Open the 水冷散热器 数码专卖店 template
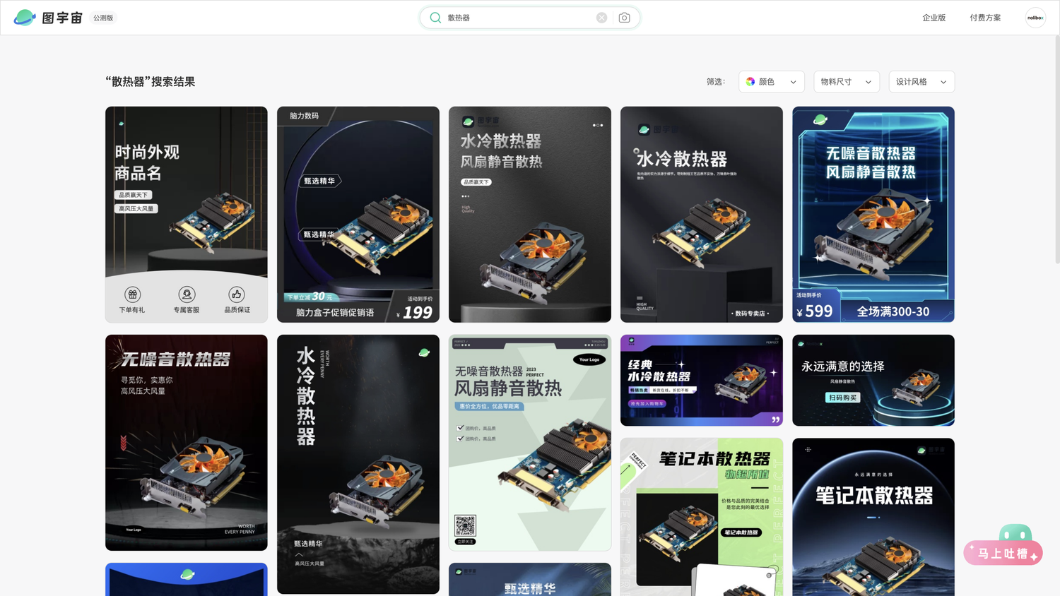This screenshot has width=1060, height=596. (x=702, y=215)
